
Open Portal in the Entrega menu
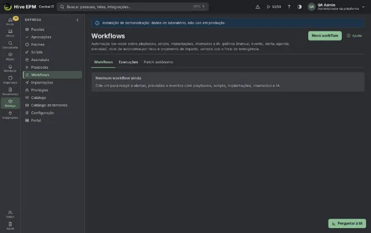52,120
